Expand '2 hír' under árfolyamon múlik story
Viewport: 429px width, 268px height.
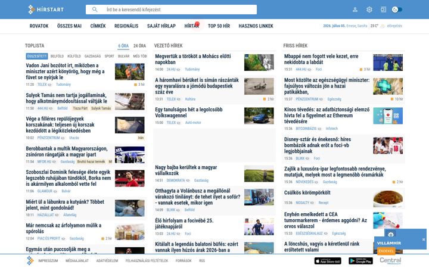point(107,238)
